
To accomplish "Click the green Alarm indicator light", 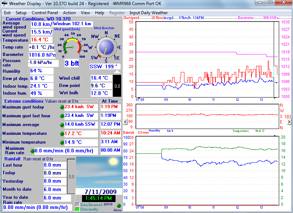I will click(x=119, y=206).
